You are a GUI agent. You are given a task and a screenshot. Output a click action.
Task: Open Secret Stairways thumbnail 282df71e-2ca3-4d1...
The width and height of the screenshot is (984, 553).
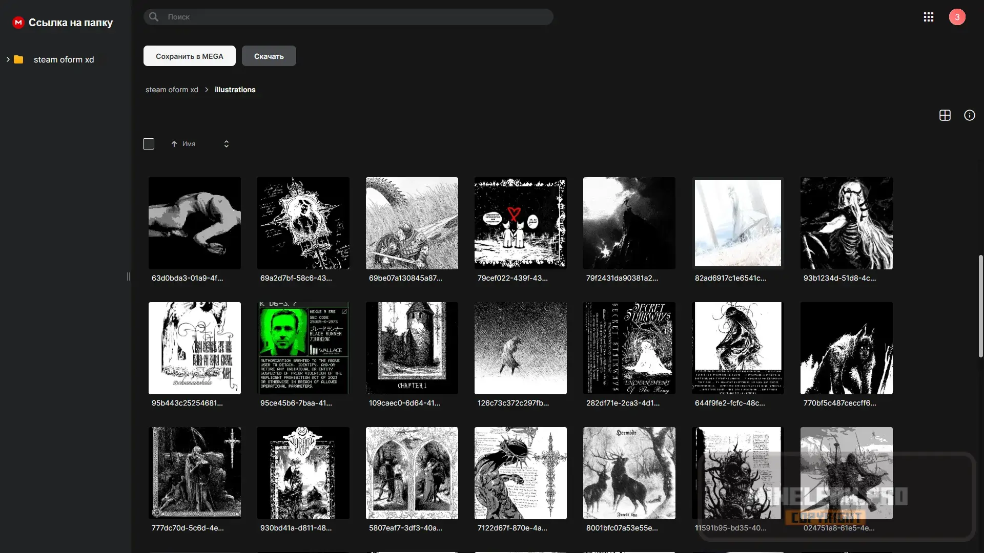629,348
